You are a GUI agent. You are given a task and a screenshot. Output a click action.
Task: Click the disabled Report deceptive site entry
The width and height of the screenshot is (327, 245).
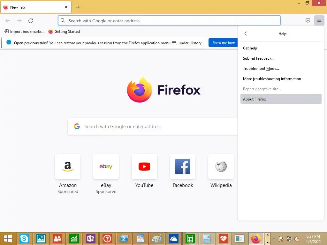click(281, 89)
